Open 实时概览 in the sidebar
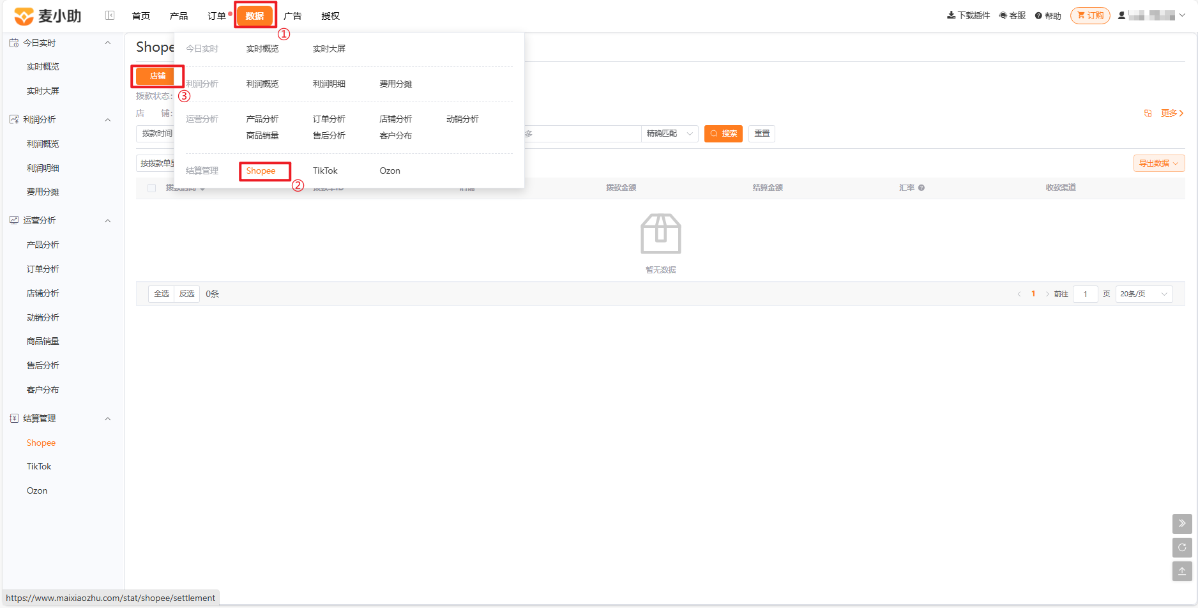The height and width of the screenshot is (608, 1198). pos(43,66)
